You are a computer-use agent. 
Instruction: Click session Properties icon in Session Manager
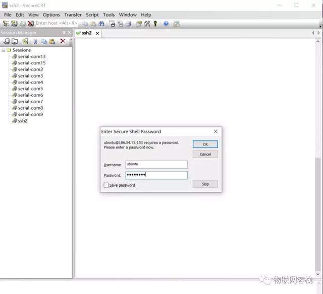pyautogui.click(x=25, y=41)
